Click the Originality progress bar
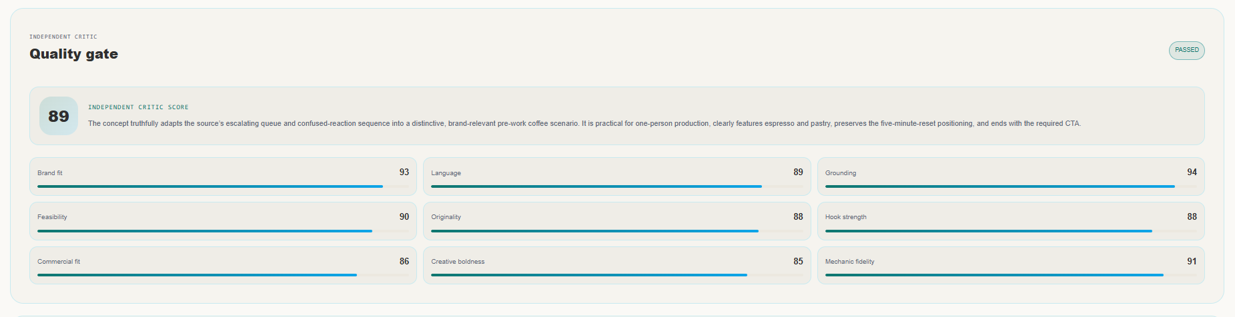 [x=616, y=231]
